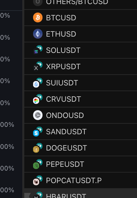The height and width of the screenshot is (198, 137).
Task: Select the OTHERS/BTCUSD row
Action: point(81,4)
